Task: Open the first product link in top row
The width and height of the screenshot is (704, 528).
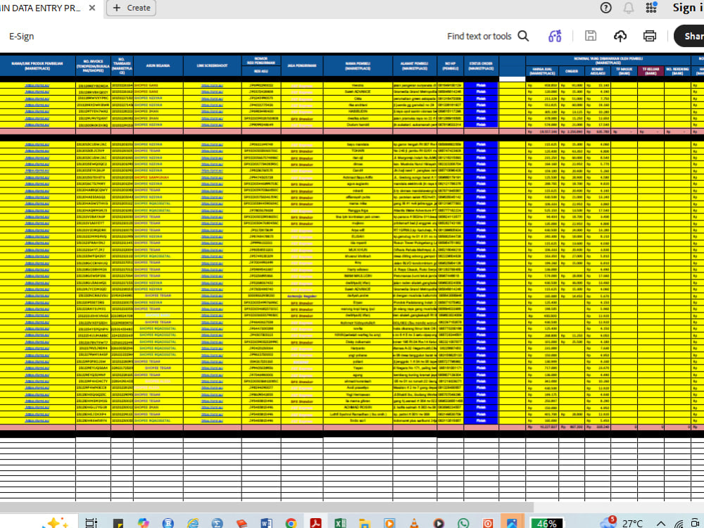Action: pos(37,85)
